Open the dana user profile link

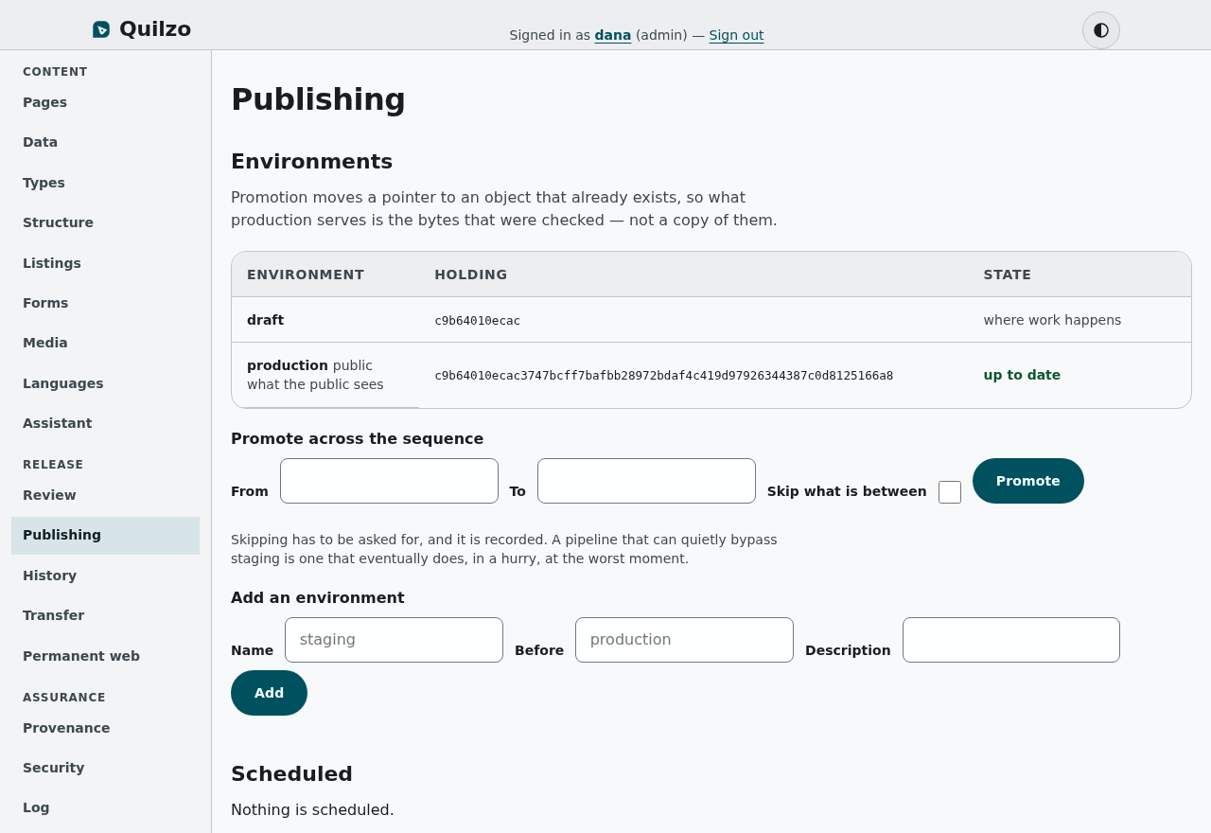tap(613, 35)
